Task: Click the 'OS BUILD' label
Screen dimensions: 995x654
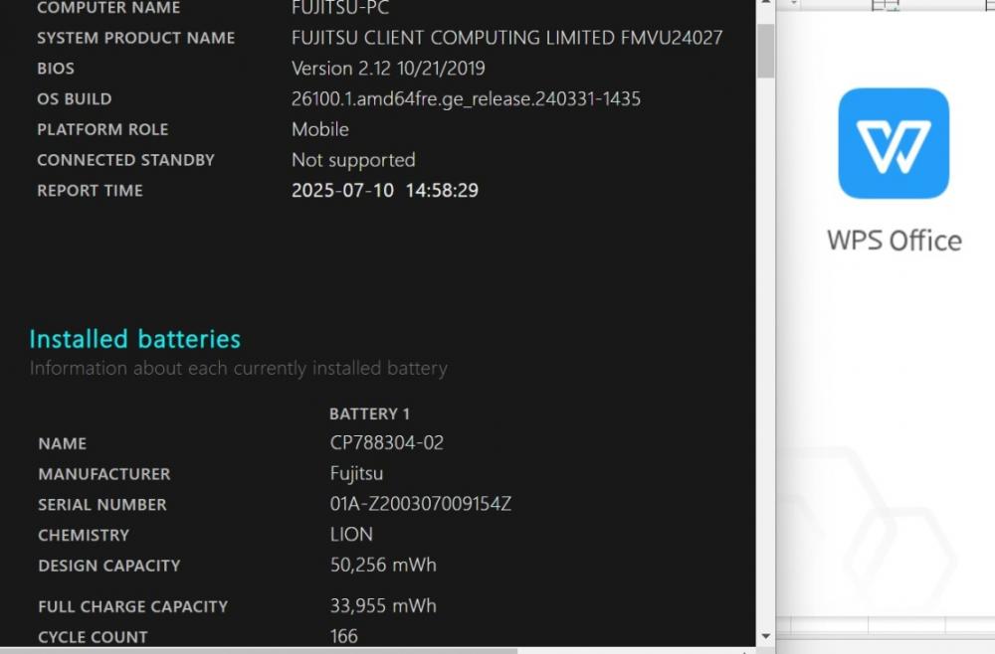Action: click(75, 98)
